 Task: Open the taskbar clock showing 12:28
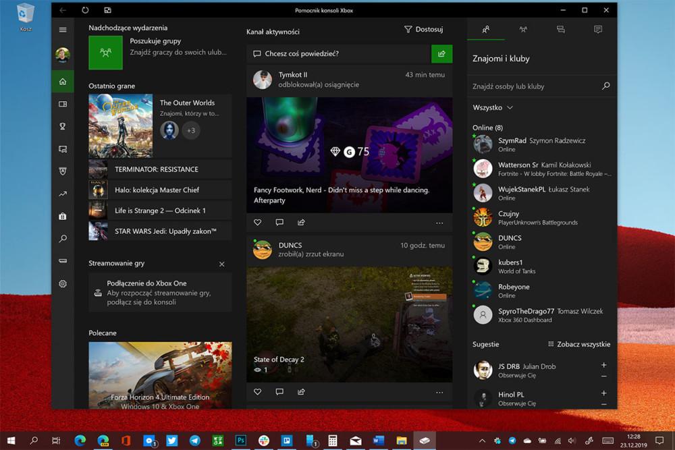click(634, 441)
